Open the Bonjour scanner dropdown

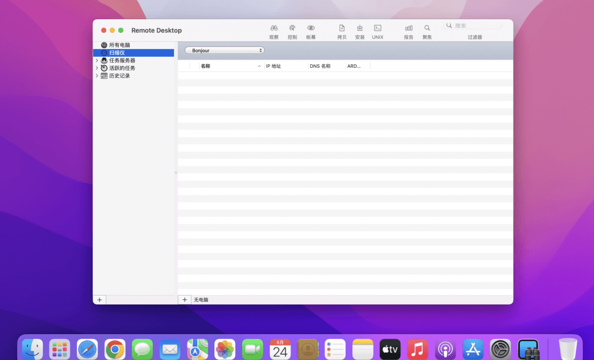pyautogui.click(x=224, y=50)
